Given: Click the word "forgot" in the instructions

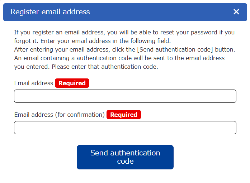Looking at the screenshot, I should 23,41.
